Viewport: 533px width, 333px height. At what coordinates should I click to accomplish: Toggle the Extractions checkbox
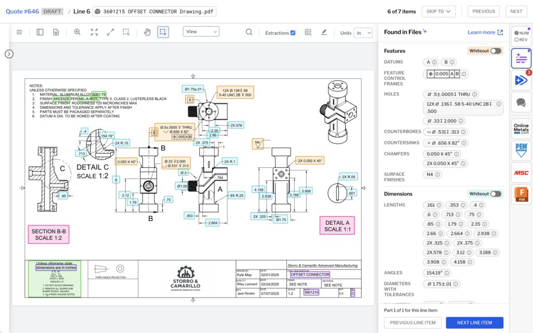point(293,33)
